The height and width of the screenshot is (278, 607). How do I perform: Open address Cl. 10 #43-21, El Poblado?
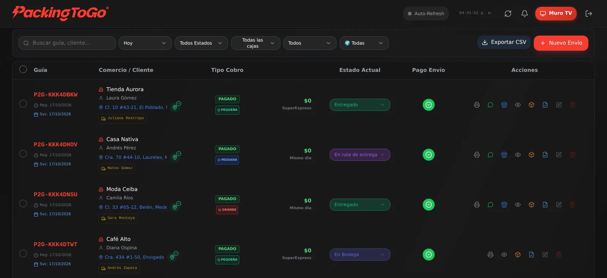(133, 107)
